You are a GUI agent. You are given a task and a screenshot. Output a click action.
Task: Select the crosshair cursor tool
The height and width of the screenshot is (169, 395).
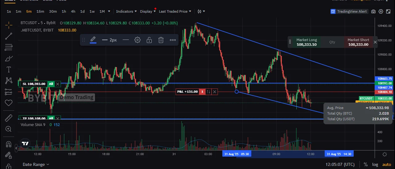pyautogui.click(x=9, y=25)
